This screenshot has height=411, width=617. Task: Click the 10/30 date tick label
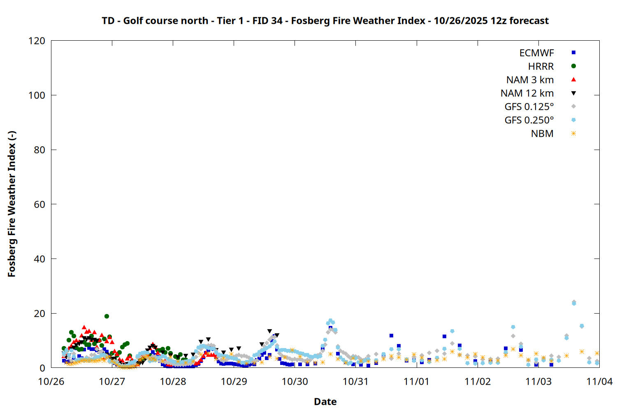(295, 382)
